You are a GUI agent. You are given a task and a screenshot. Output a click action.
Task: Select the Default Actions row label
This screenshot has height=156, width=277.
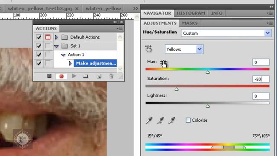[x=85, y=37]
